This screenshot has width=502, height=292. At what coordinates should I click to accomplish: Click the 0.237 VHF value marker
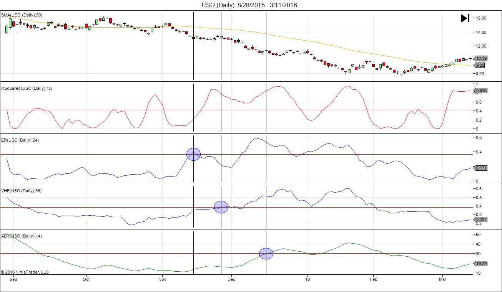(x=481, y=219)
